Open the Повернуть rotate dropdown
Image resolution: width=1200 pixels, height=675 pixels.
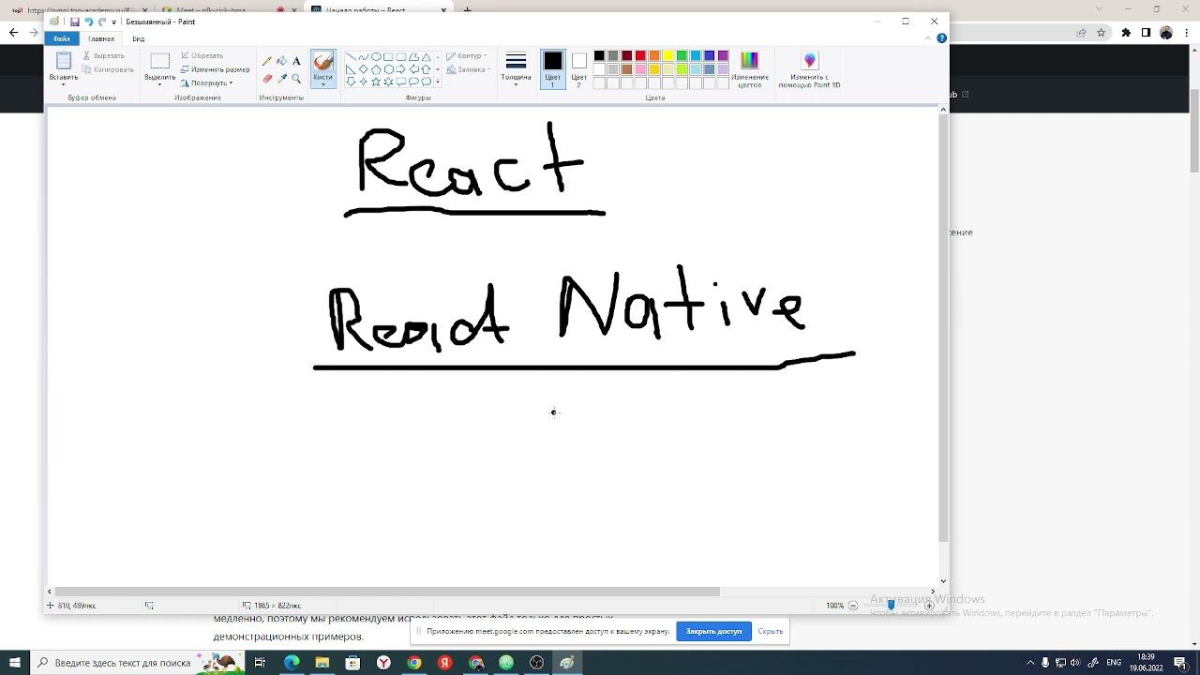[x=206, y=82]
